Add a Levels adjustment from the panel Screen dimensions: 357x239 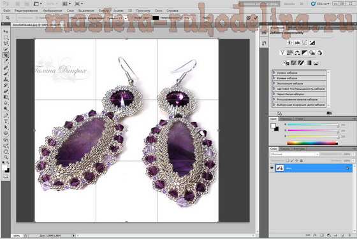pos(297,43)
